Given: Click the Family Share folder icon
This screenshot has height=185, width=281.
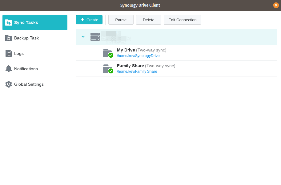Looking at the screenshot, I should 107,68.
